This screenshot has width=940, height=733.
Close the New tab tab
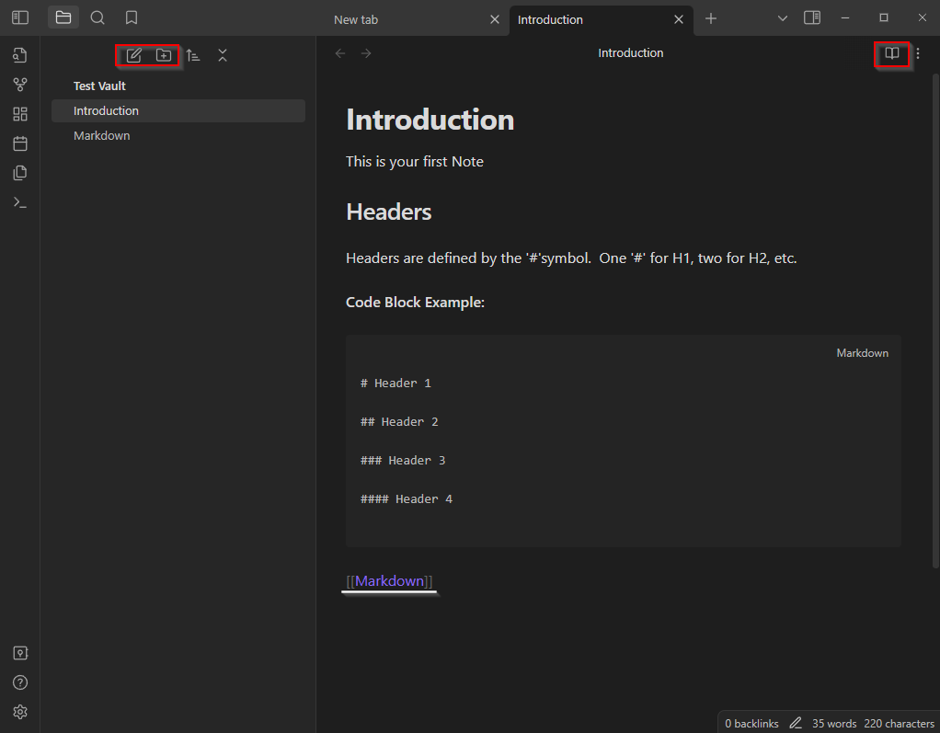point(495,20)
